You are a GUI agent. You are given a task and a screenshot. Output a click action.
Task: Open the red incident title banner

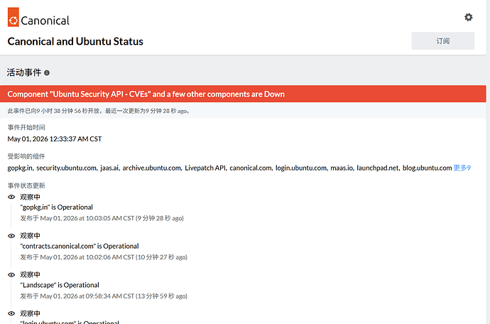[x=243, y=94]
